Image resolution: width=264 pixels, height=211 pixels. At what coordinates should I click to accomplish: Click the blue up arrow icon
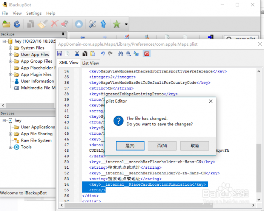(103, 24)
